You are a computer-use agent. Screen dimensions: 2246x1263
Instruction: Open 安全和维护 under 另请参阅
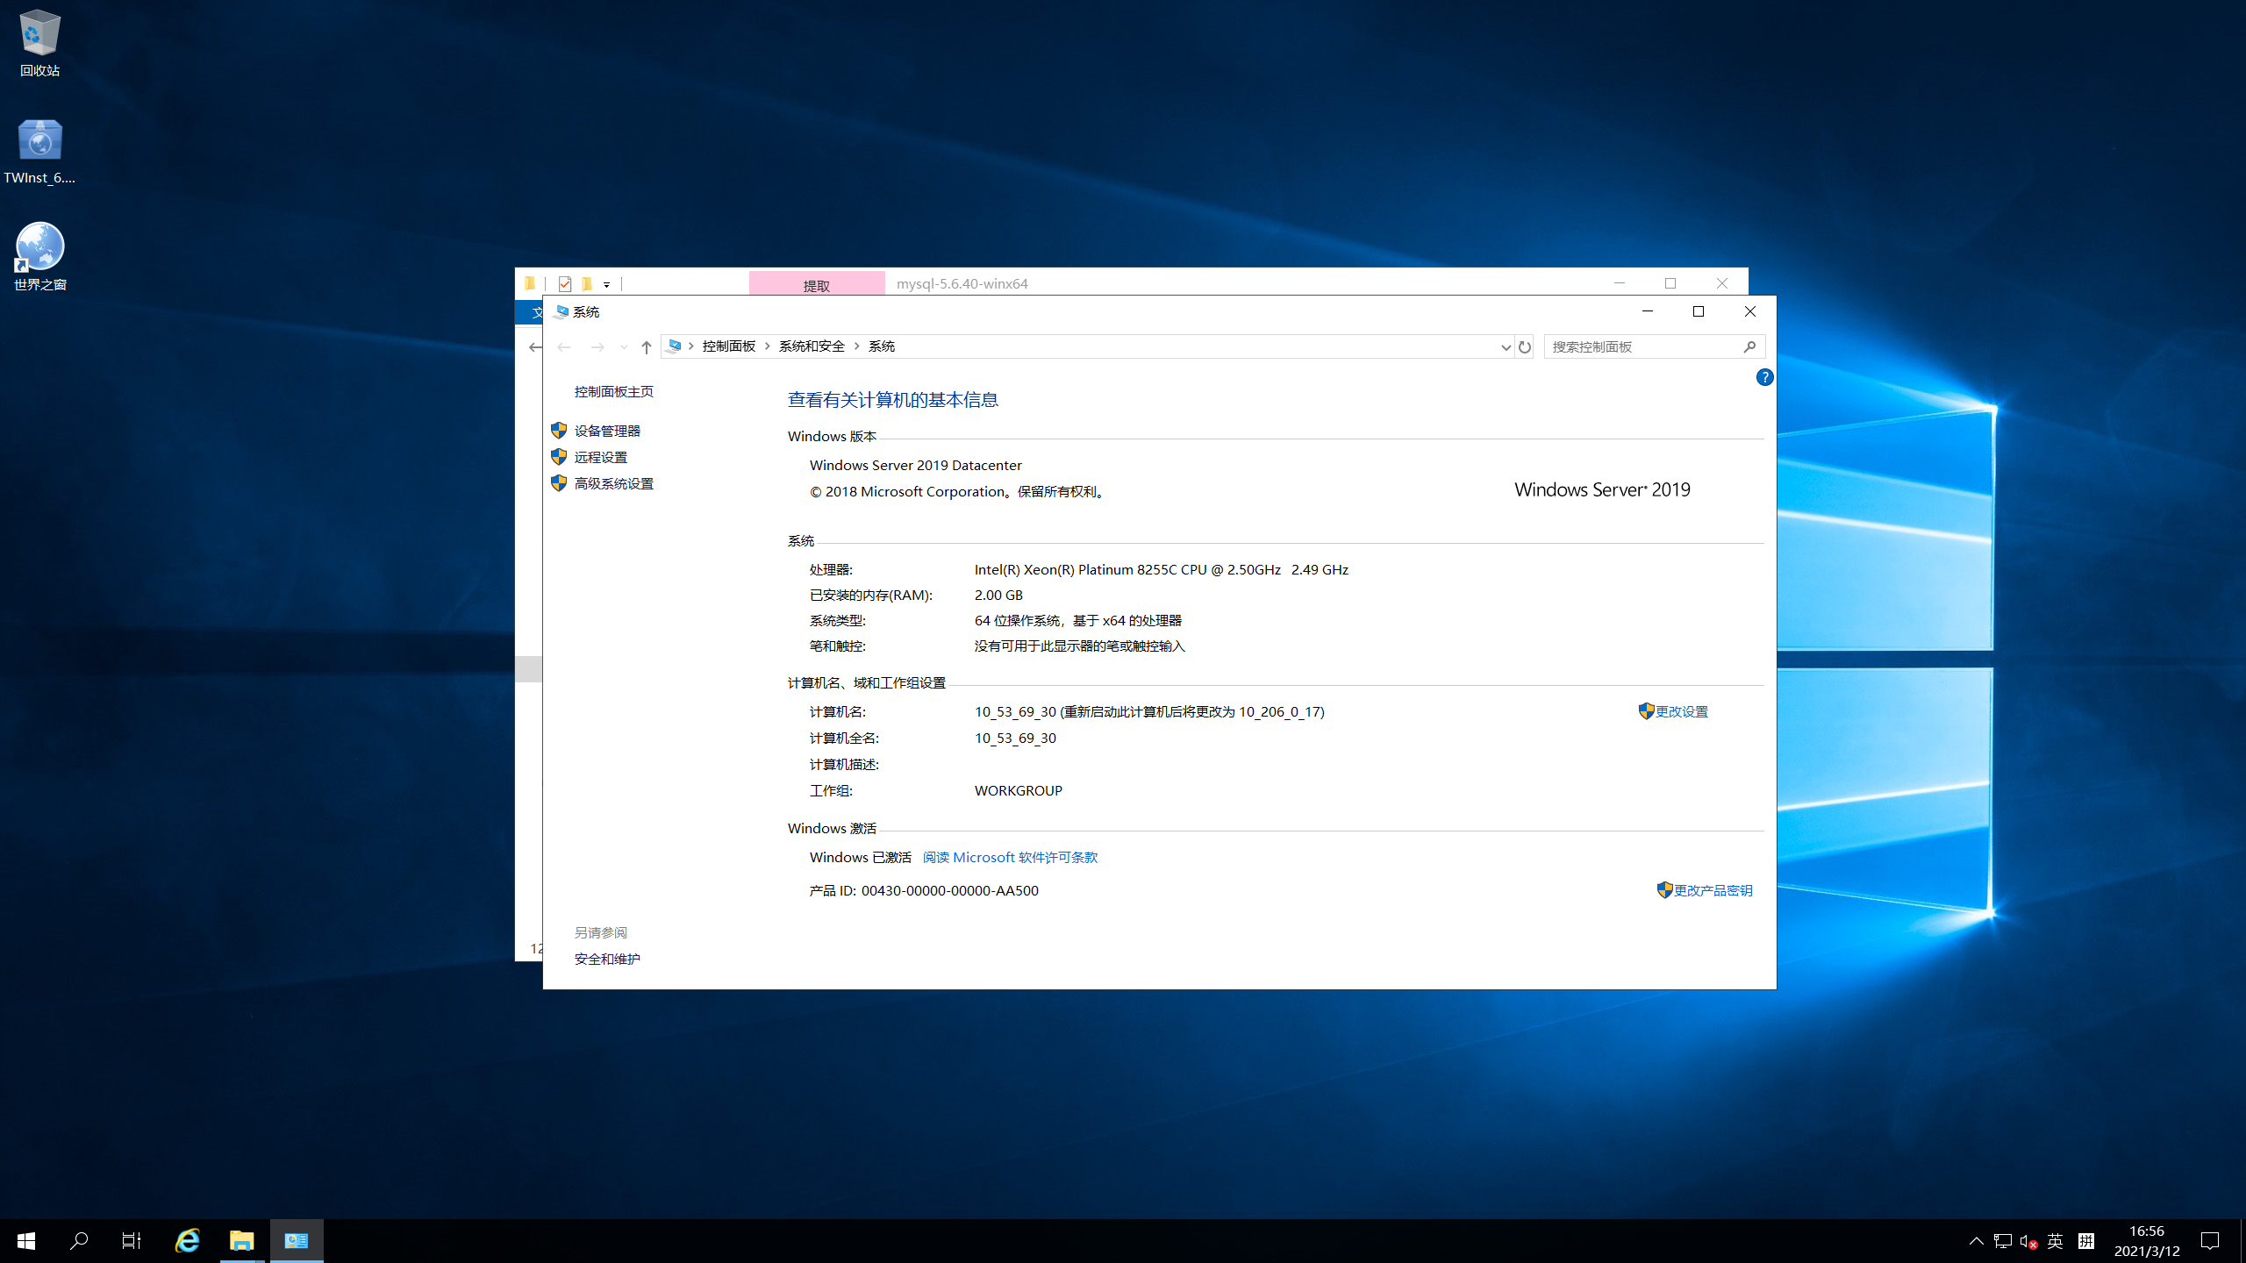click(x=607, y=959)
